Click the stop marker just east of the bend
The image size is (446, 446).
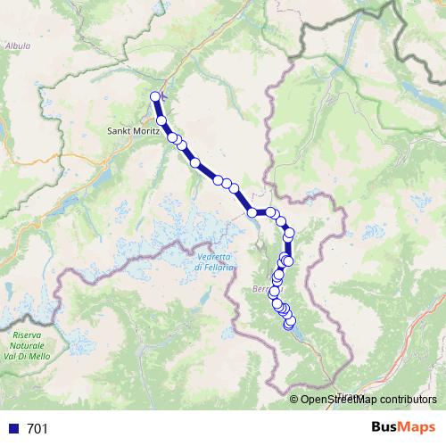tap(270, 212)
